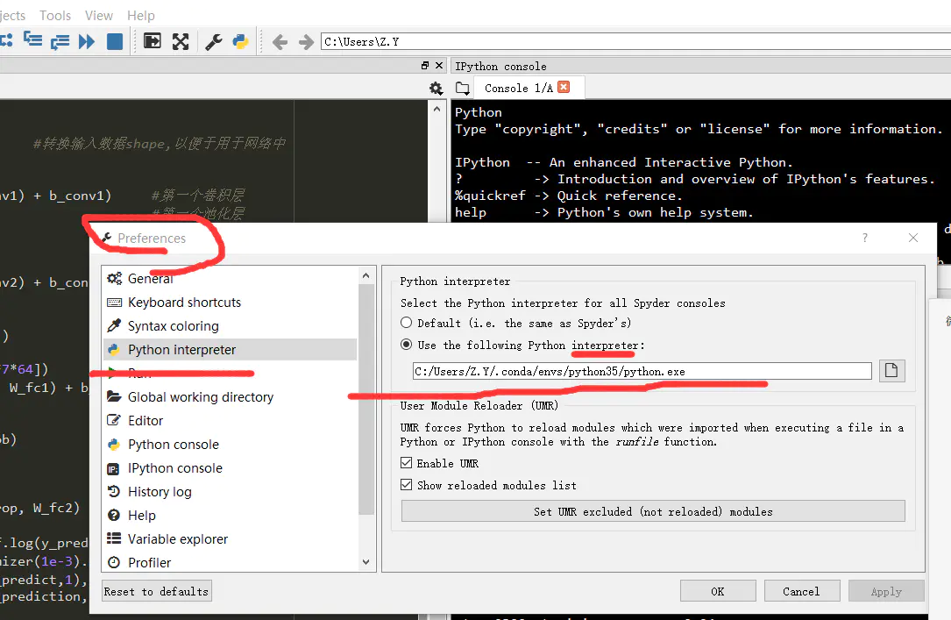Viewport: 951px width, 620px height.
Task: Open the editor pane options gear
Action: (x=436, y=88)
